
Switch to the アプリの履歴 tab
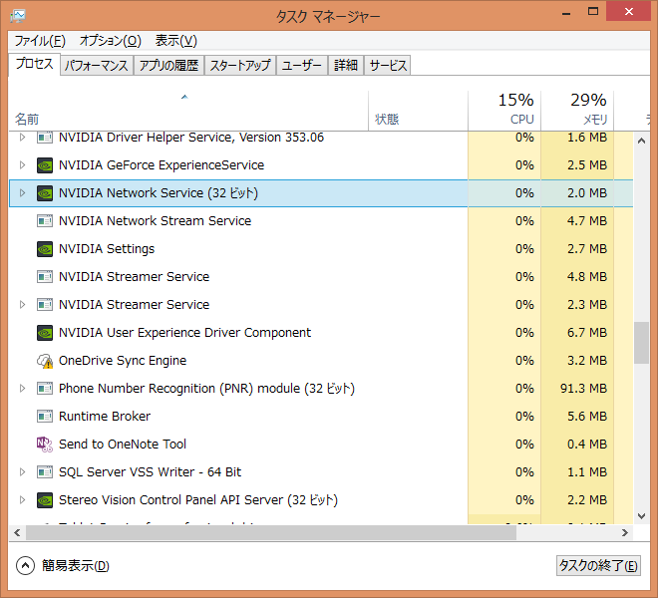[x=168, y=66]
